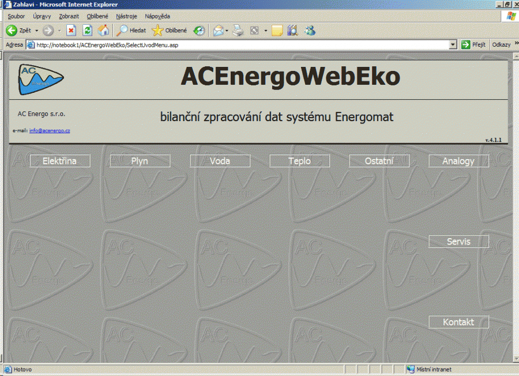
Task: Open the Mail envelope toolbar icon
Action: click(x=218, y=31)
